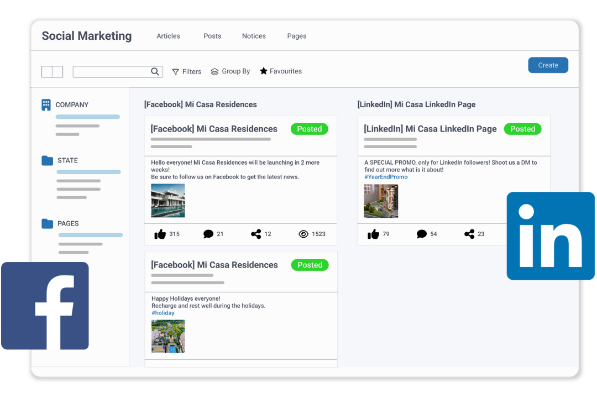Image resolution: width=597 pixels, height=398 pixels.
Task: Click comment bubble icon with 21 comments
Action: click(x=208, y=234)
